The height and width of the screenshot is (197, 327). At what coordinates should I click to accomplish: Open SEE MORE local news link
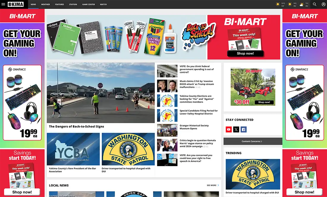[x=213, y=185]
